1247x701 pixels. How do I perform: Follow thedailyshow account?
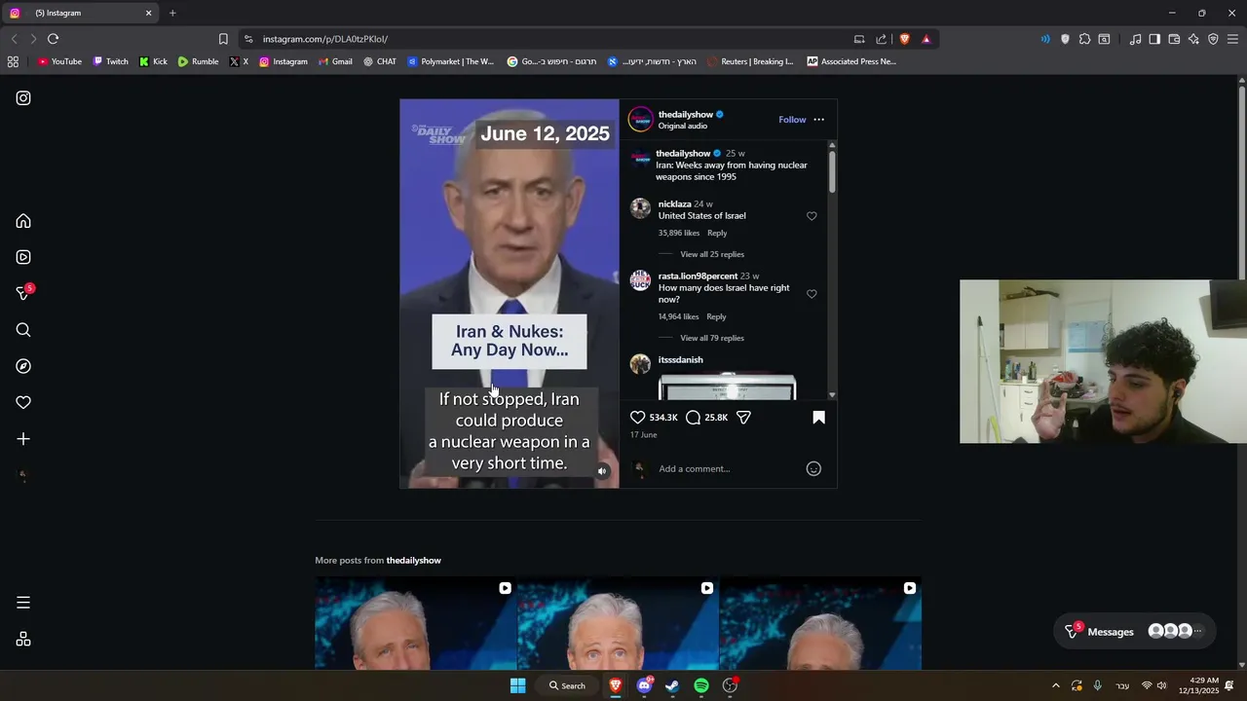click(792, 120)
